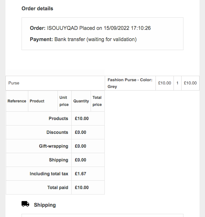This screenshot has width=205, height=217.
Task: Click the shipping truck icon
Action: pyautogui.click(x=25, y=204)
